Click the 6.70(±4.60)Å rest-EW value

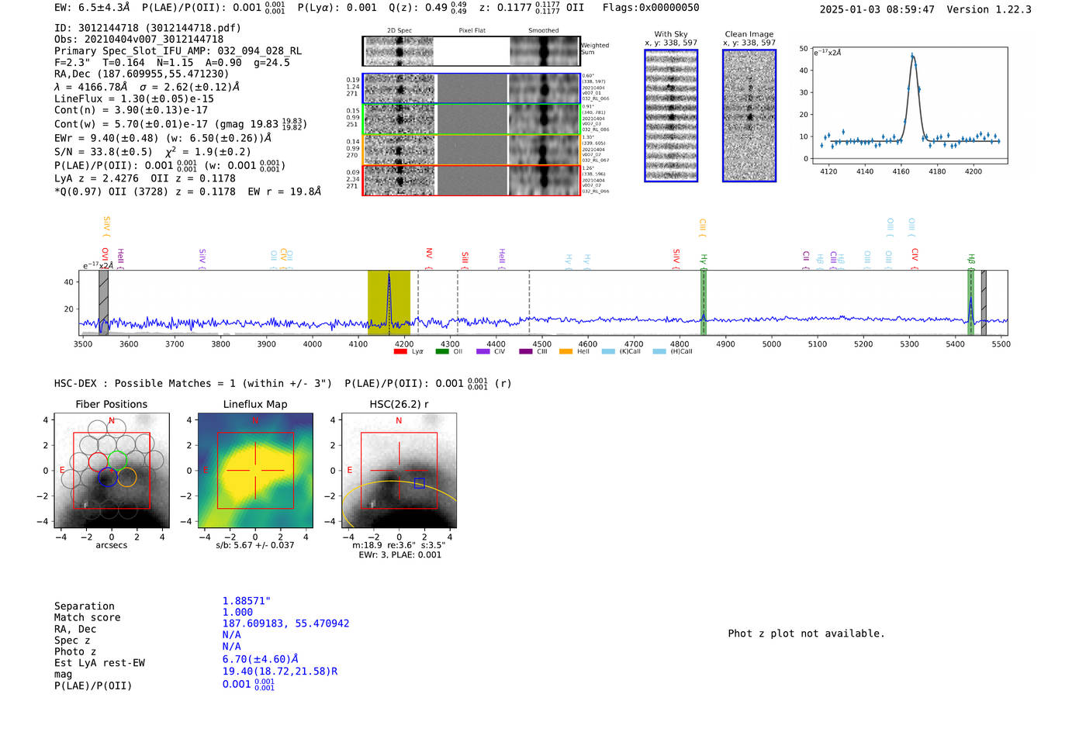tap(261, 659)
